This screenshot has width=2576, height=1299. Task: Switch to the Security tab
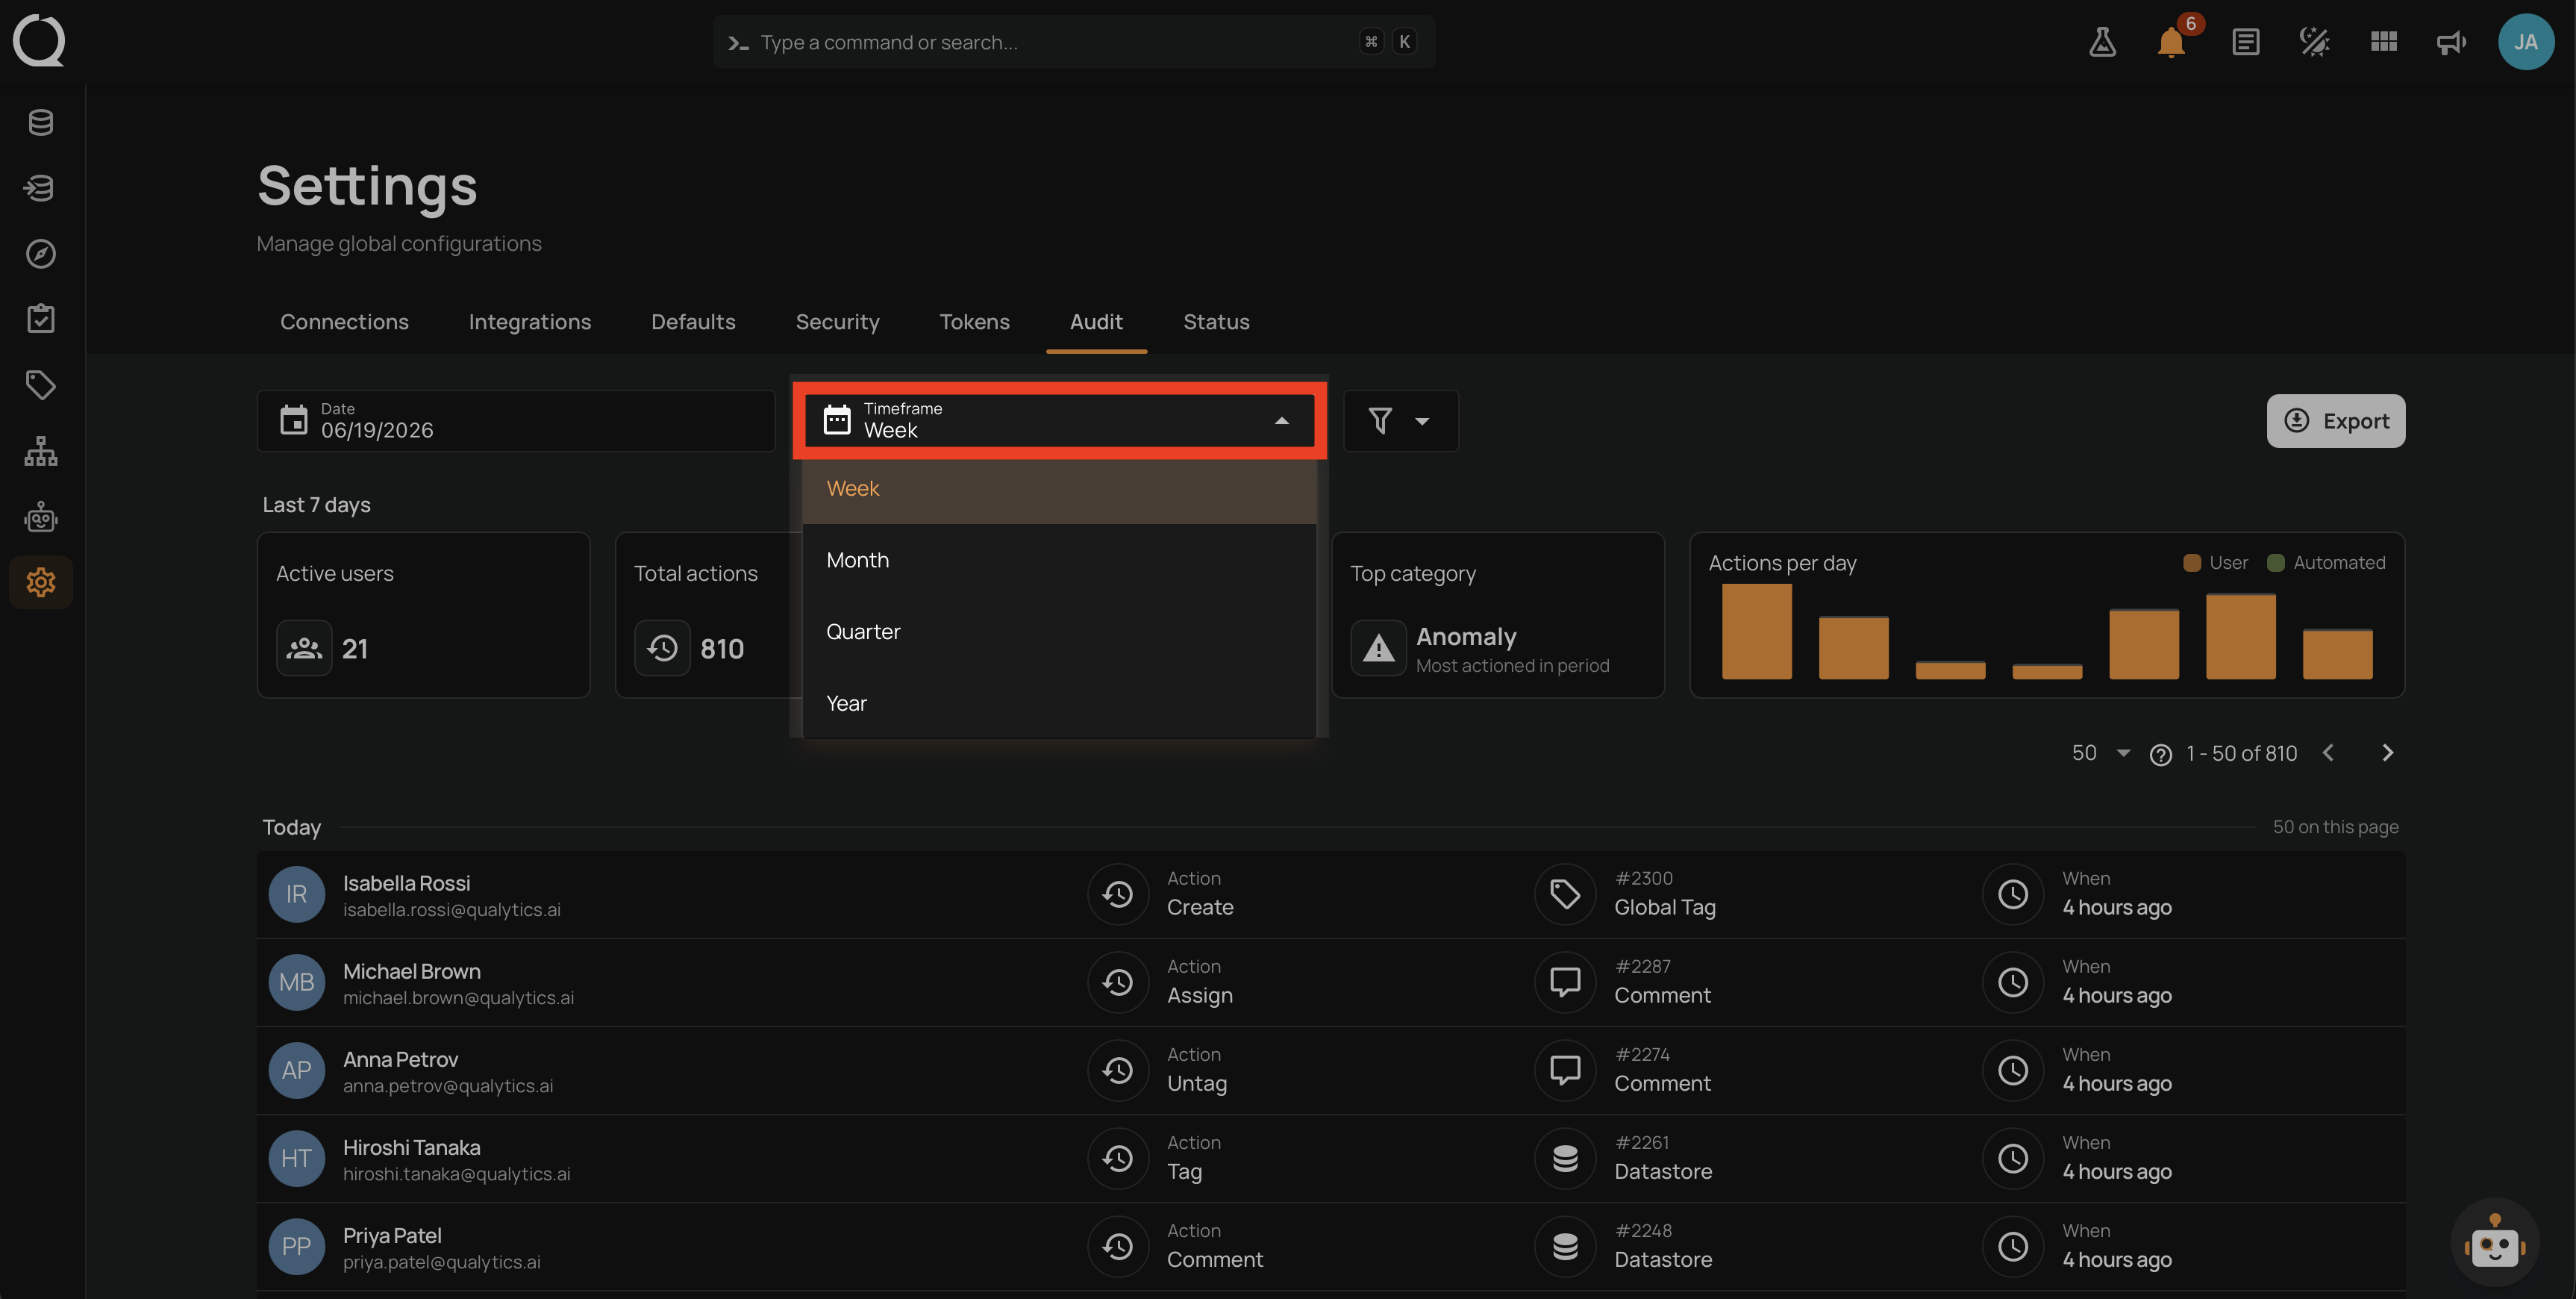(837, 323)
